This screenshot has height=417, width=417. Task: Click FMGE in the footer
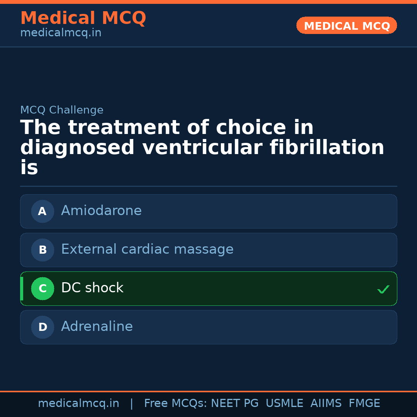tap(364, 403)
